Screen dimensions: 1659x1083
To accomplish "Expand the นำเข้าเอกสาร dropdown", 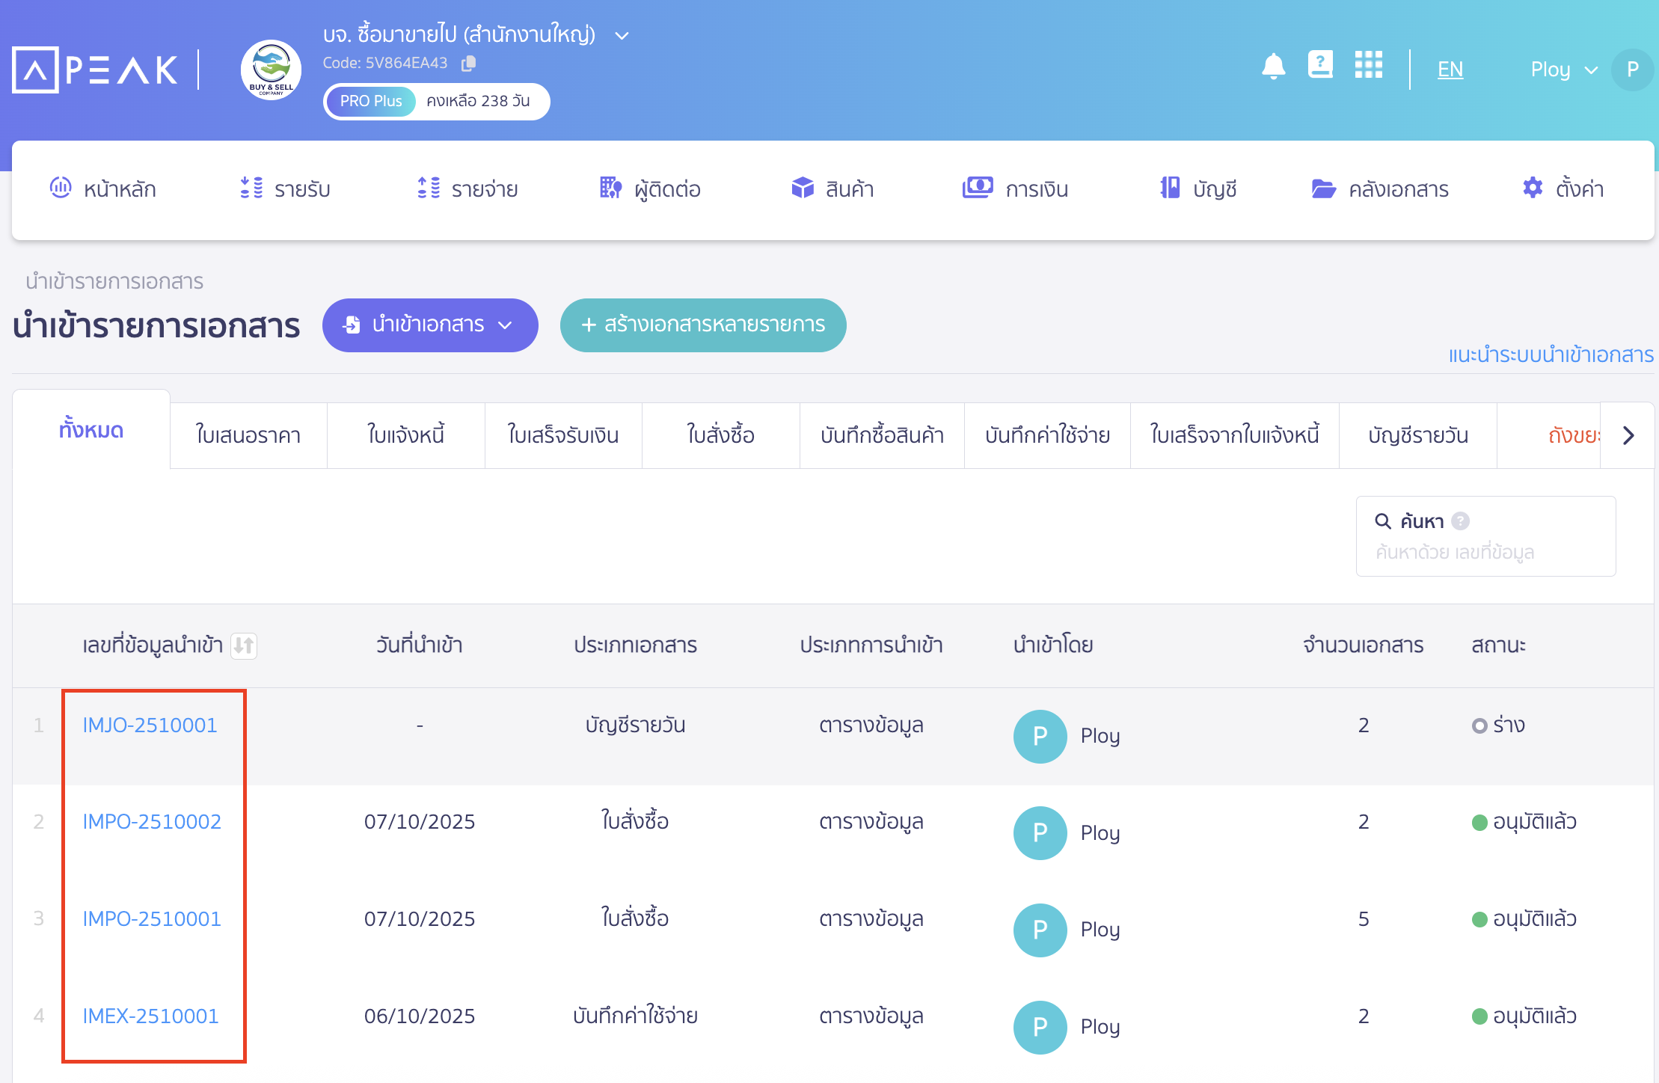I will tap(506, 326).
